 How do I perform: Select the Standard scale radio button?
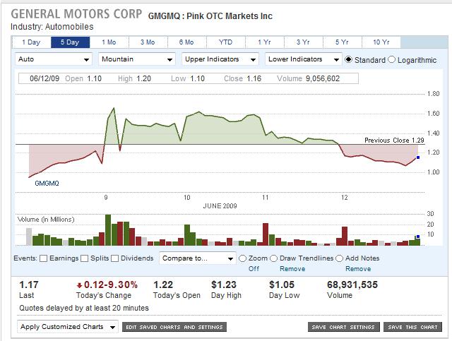click(348, 59)
